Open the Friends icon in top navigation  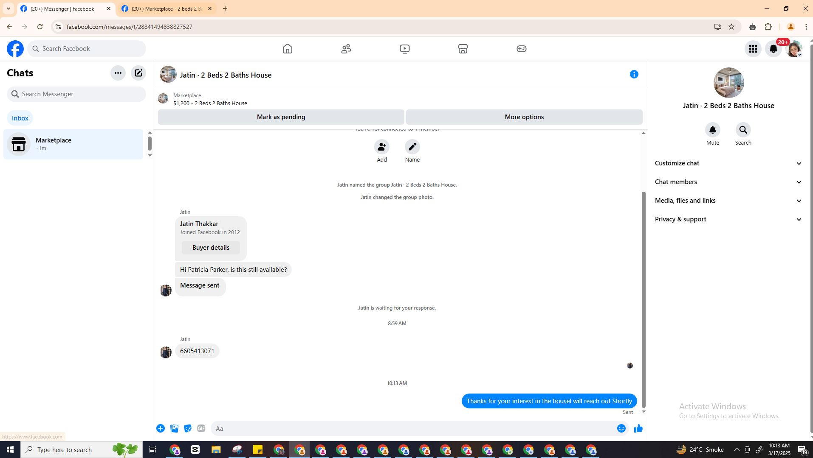point(346,49)
